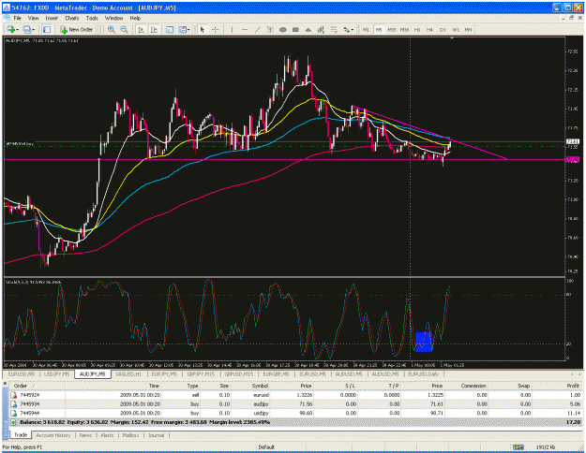Screen dimensions: 586x453
Task: Open the Profiles toolbar icon
Action: pyautogui.click(x=26, y=29)
